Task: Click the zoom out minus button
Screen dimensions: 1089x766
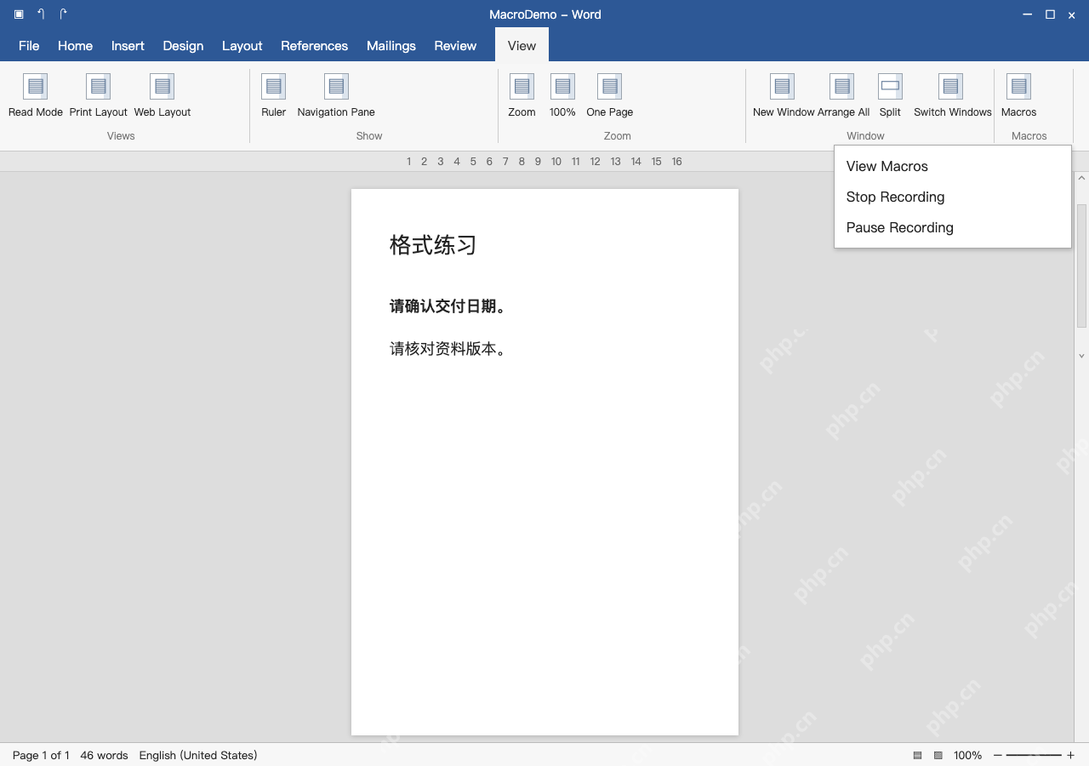Action: (998, 755)
